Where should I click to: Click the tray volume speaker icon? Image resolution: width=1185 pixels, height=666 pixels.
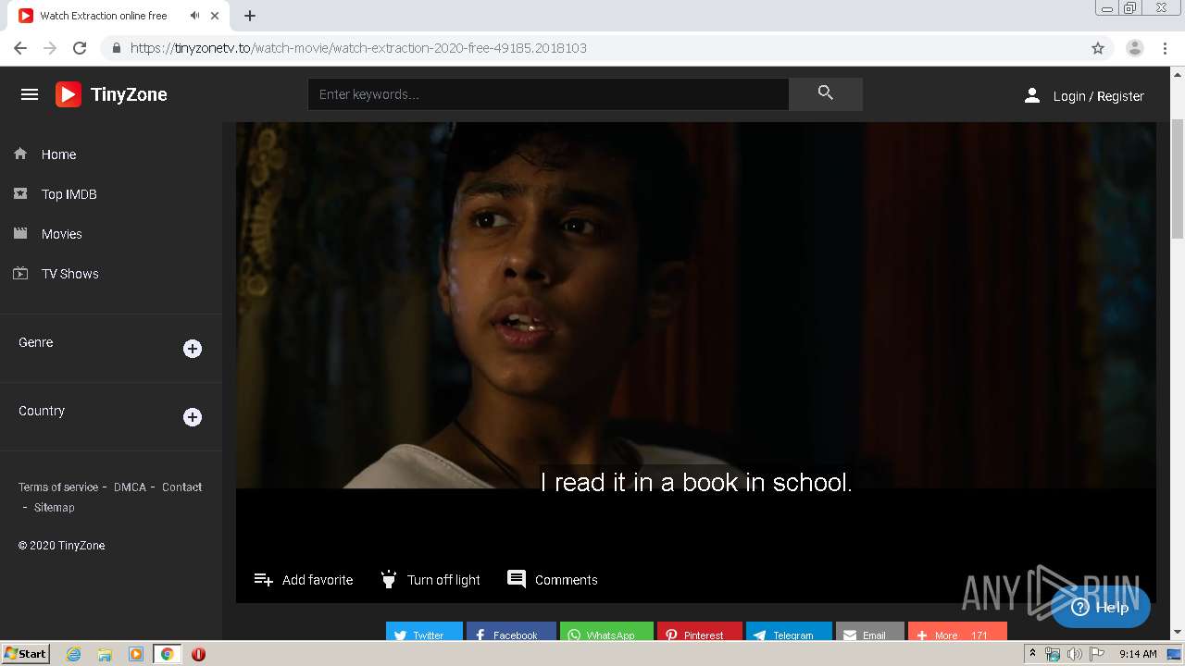point(1074,654)
